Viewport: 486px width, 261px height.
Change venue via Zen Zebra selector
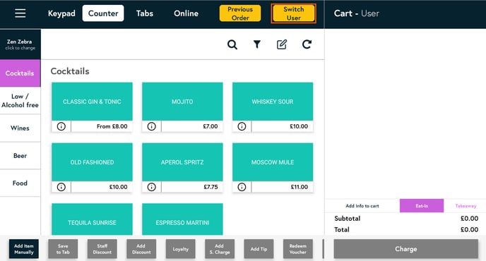pos(20,44)
